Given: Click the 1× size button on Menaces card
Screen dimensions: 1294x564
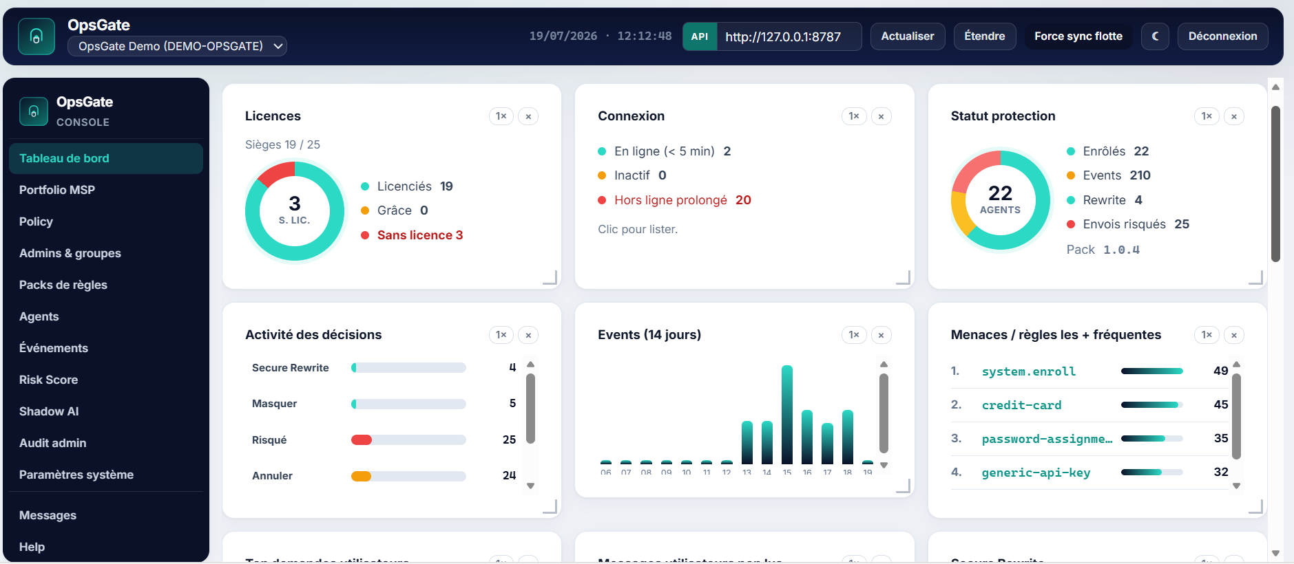Looking at the screenshot, I should point(1207,335).
